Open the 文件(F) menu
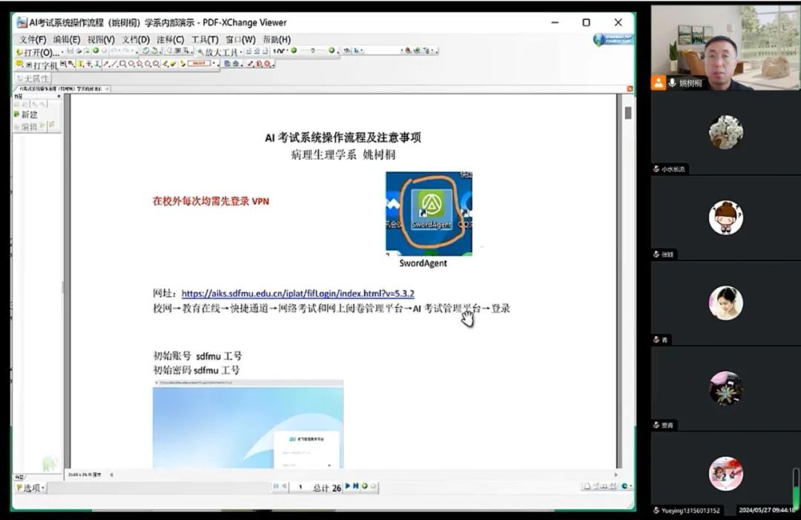The height and width of the screenshot is (520, 801). point(32,39)
